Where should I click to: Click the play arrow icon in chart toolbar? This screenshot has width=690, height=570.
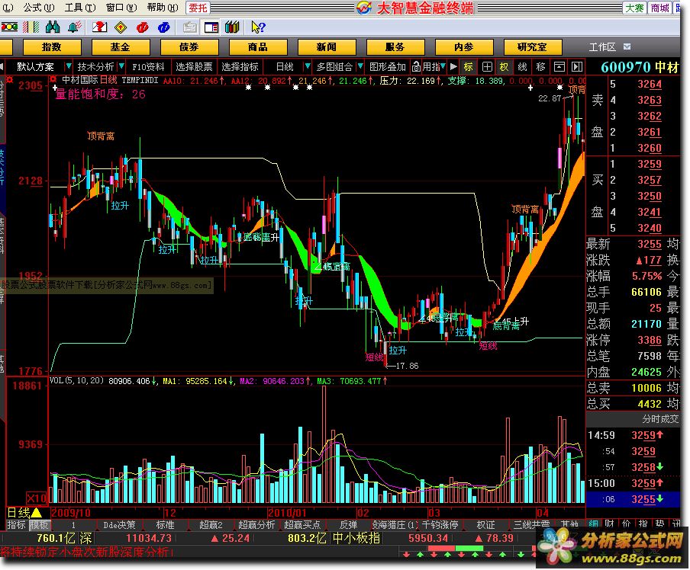[x=453, y=67]
